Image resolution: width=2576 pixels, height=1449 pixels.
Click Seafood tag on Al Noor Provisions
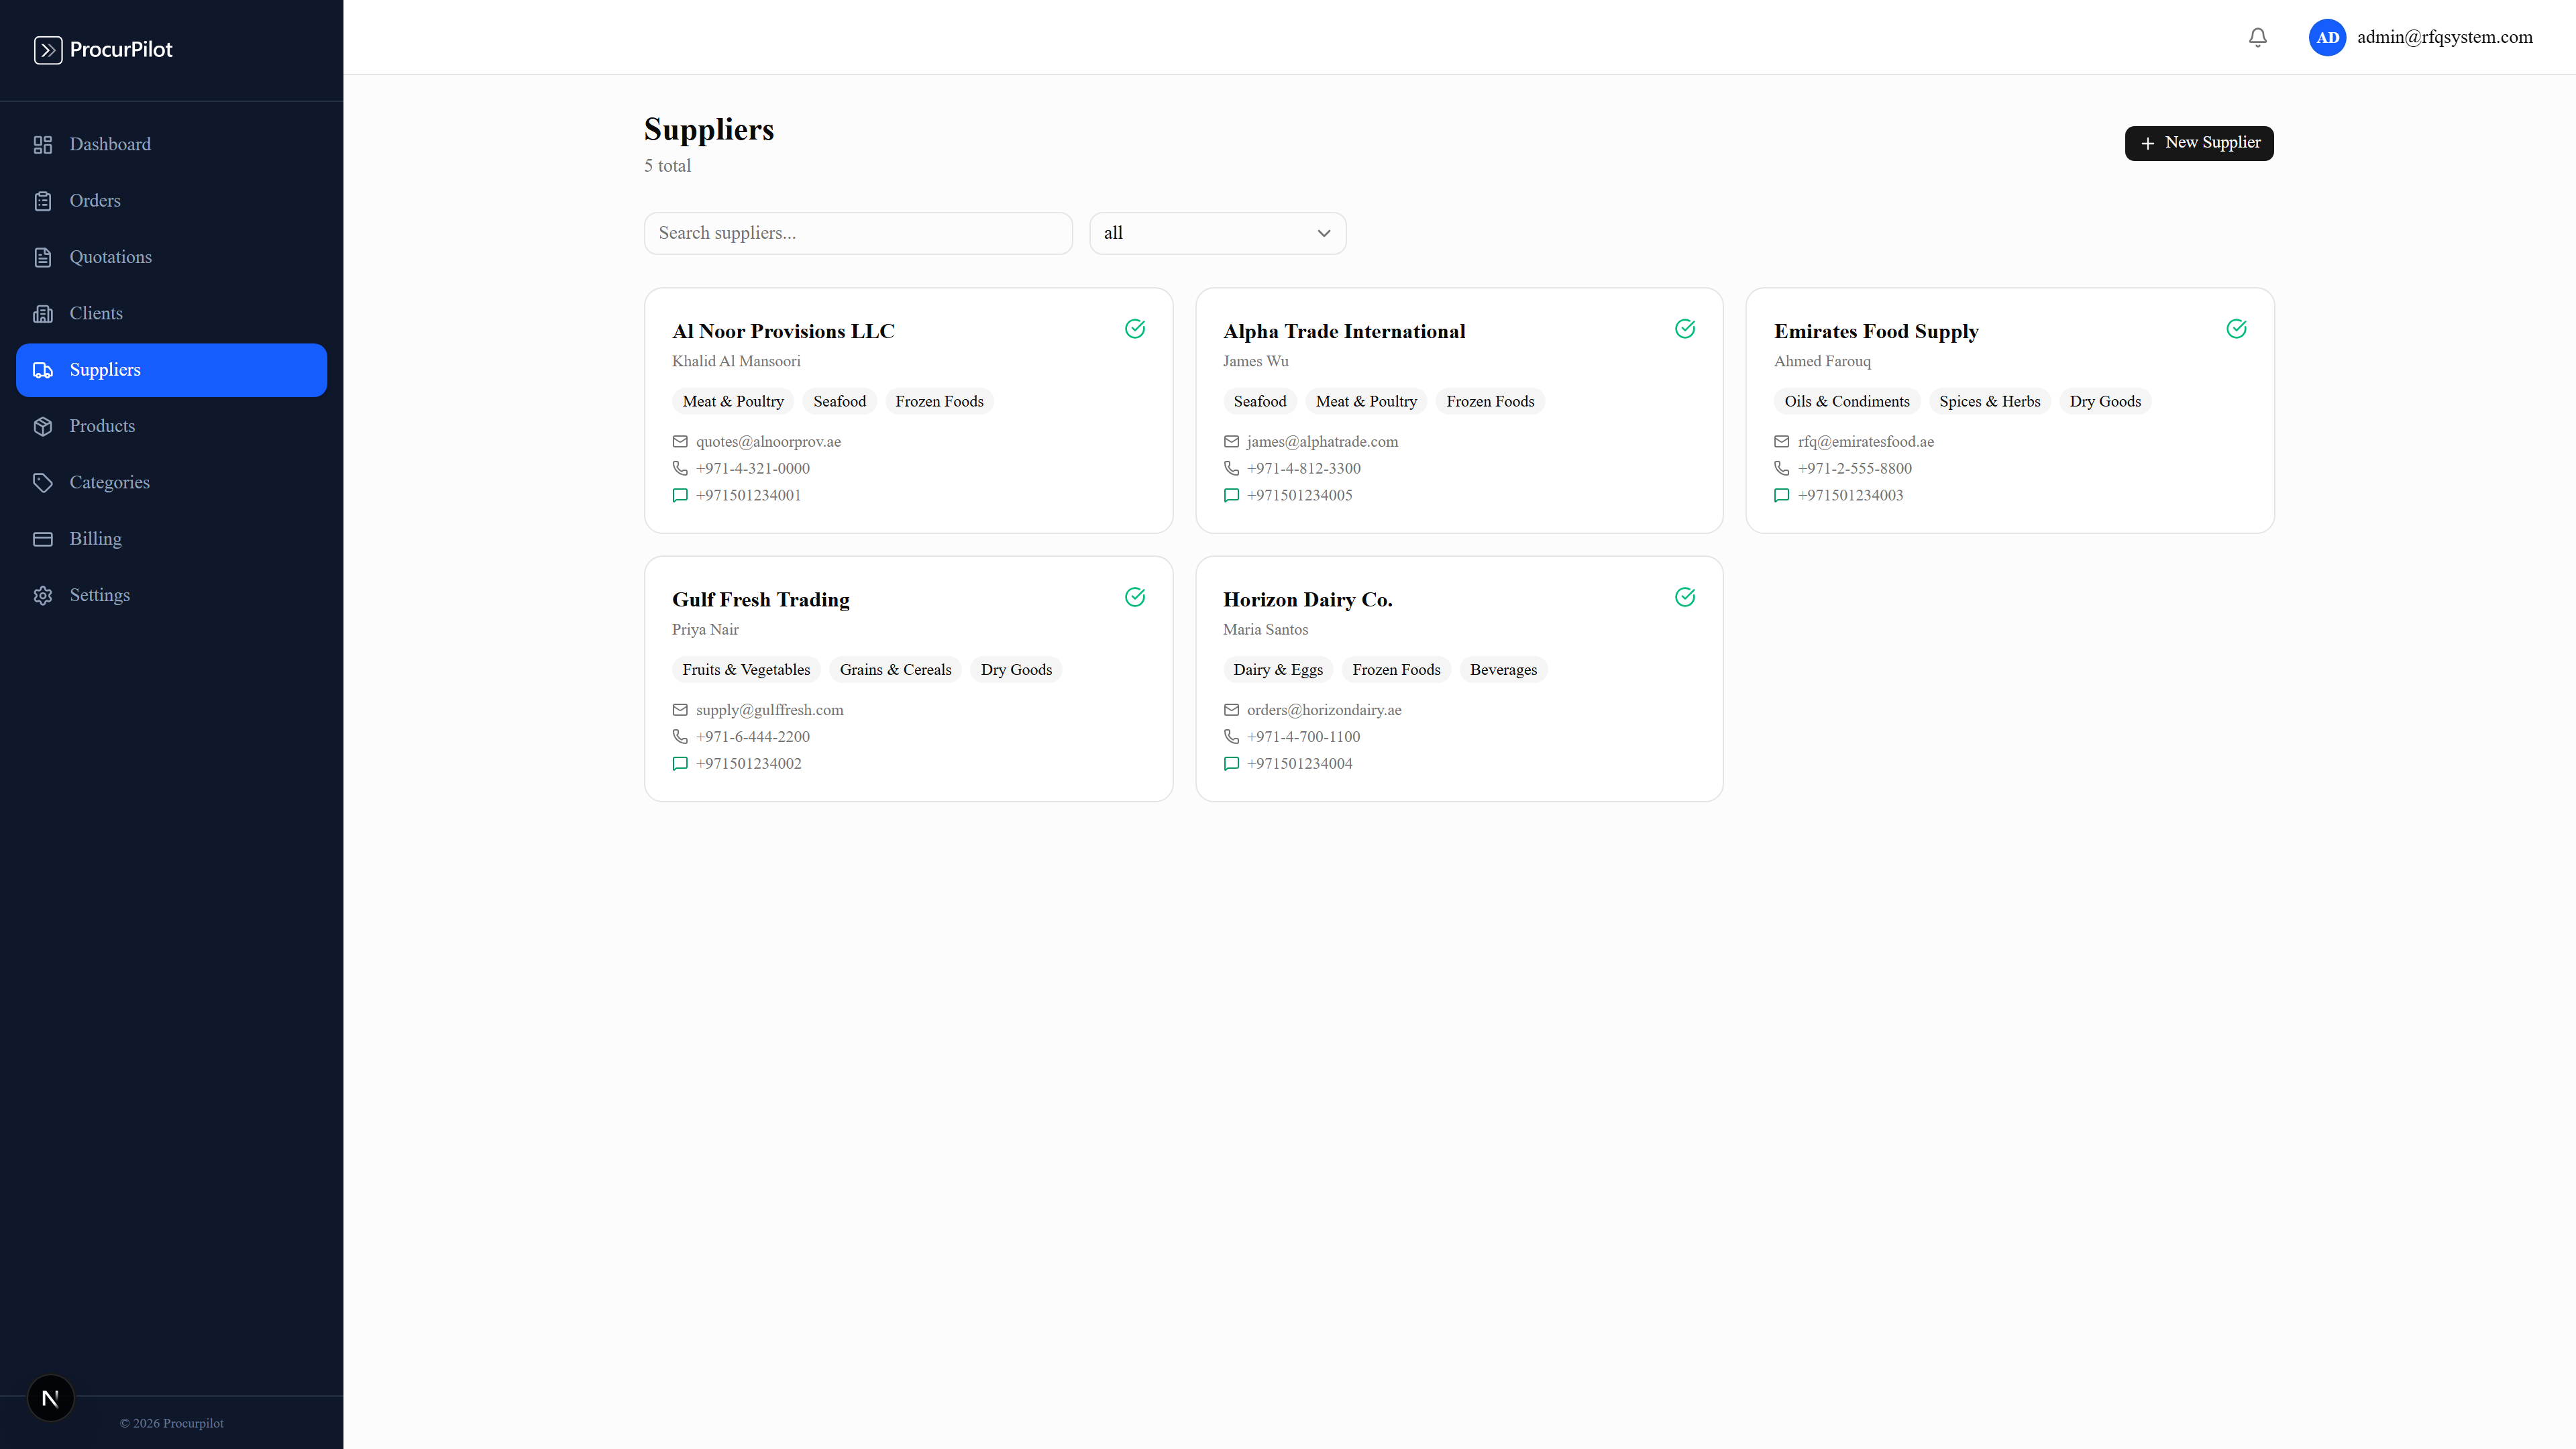point(839,402)
